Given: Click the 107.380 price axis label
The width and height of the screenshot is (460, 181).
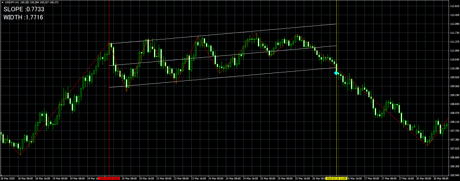Looking at the screenshot, I should pos(454,140).
